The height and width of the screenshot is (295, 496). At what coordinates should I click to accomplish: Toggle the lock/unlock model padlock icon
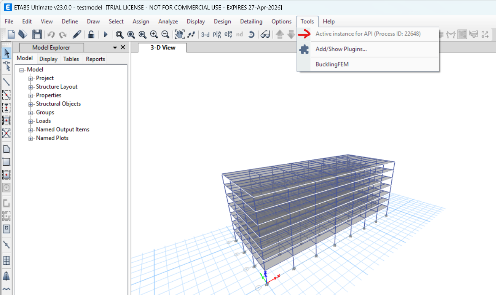coord(91,35)
